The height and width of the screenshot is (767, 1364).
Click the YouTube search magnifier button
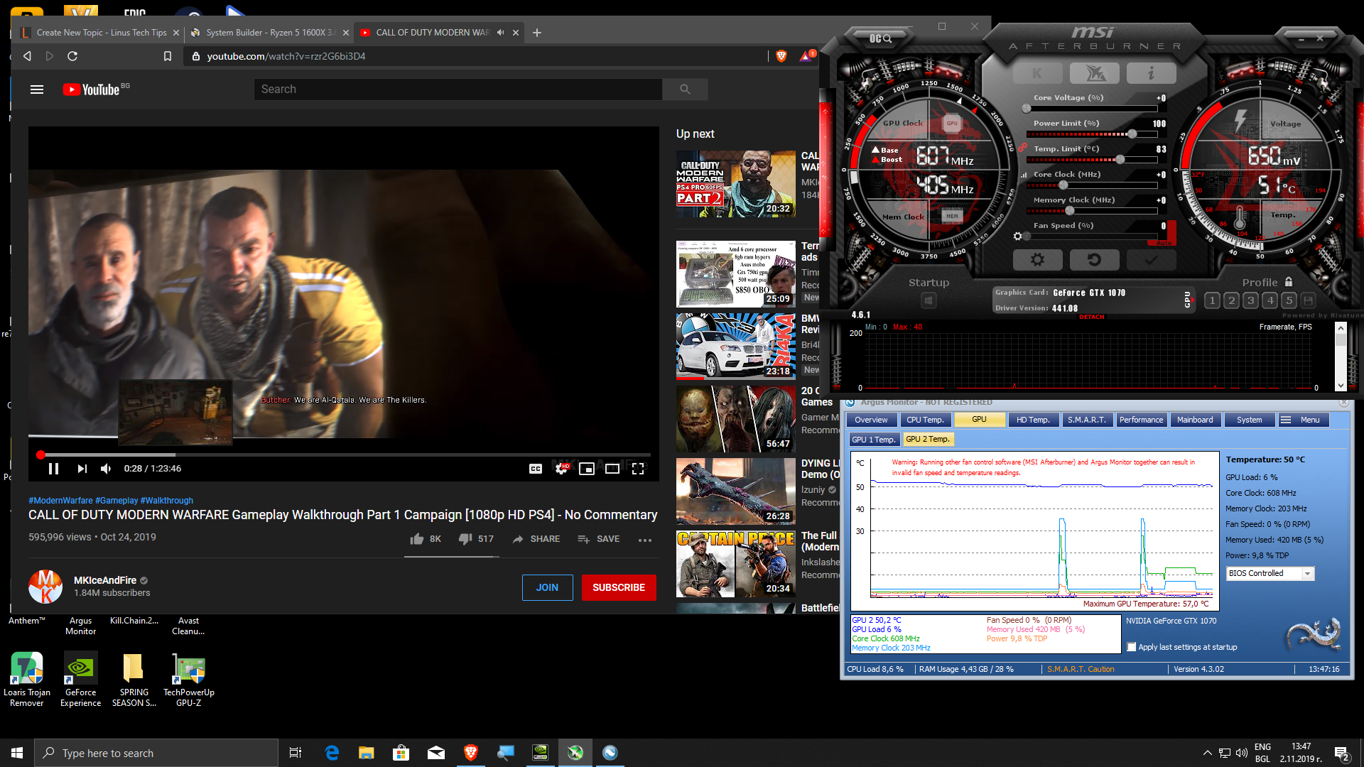[685, 89]
